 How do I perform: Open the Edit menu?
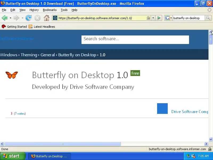pyautogui.click(x=13, y=10)
